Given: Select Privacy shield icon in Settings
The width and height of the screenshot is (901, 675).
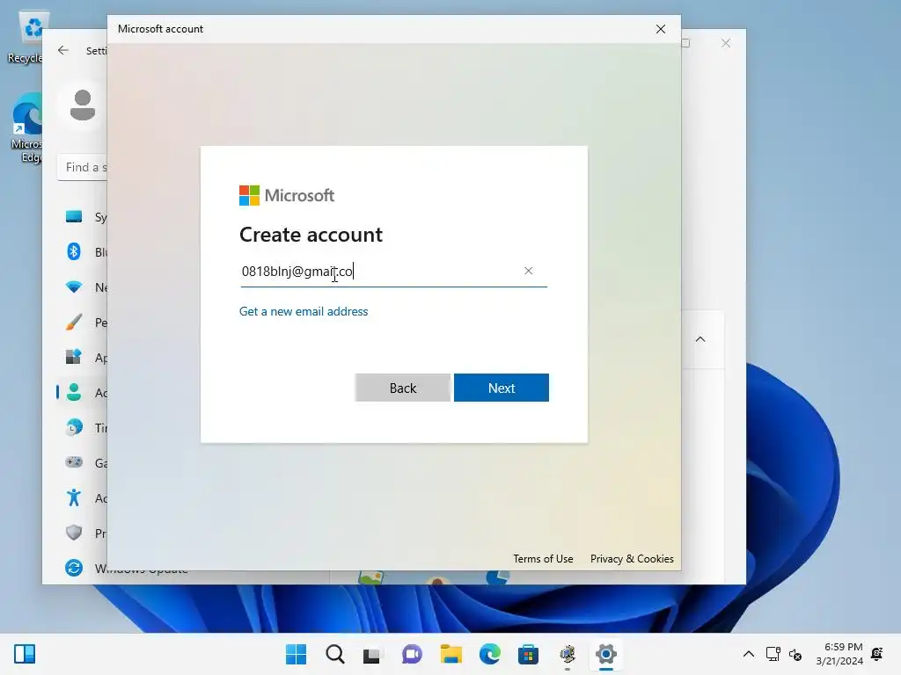Looking at the screenshot, I should click(74, 533).
